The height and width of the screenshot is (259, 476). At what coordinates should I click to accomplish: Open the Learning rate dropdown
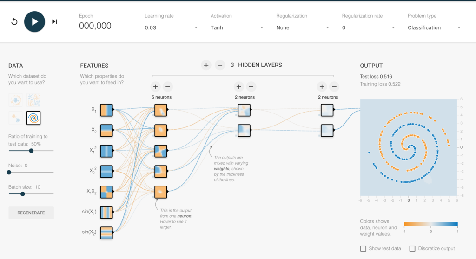(x=172, y=27)
